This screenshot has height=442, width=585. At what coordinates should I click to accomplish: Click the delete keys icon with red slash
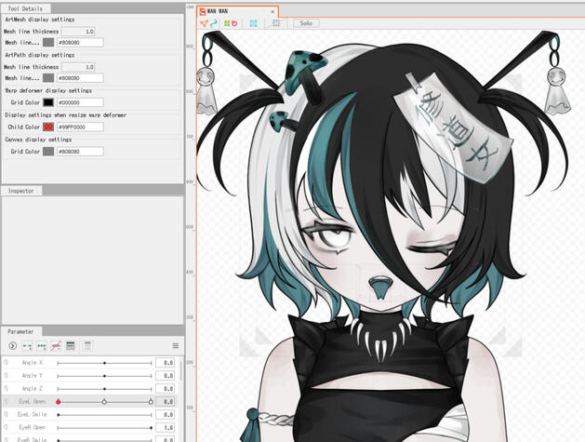56,345
